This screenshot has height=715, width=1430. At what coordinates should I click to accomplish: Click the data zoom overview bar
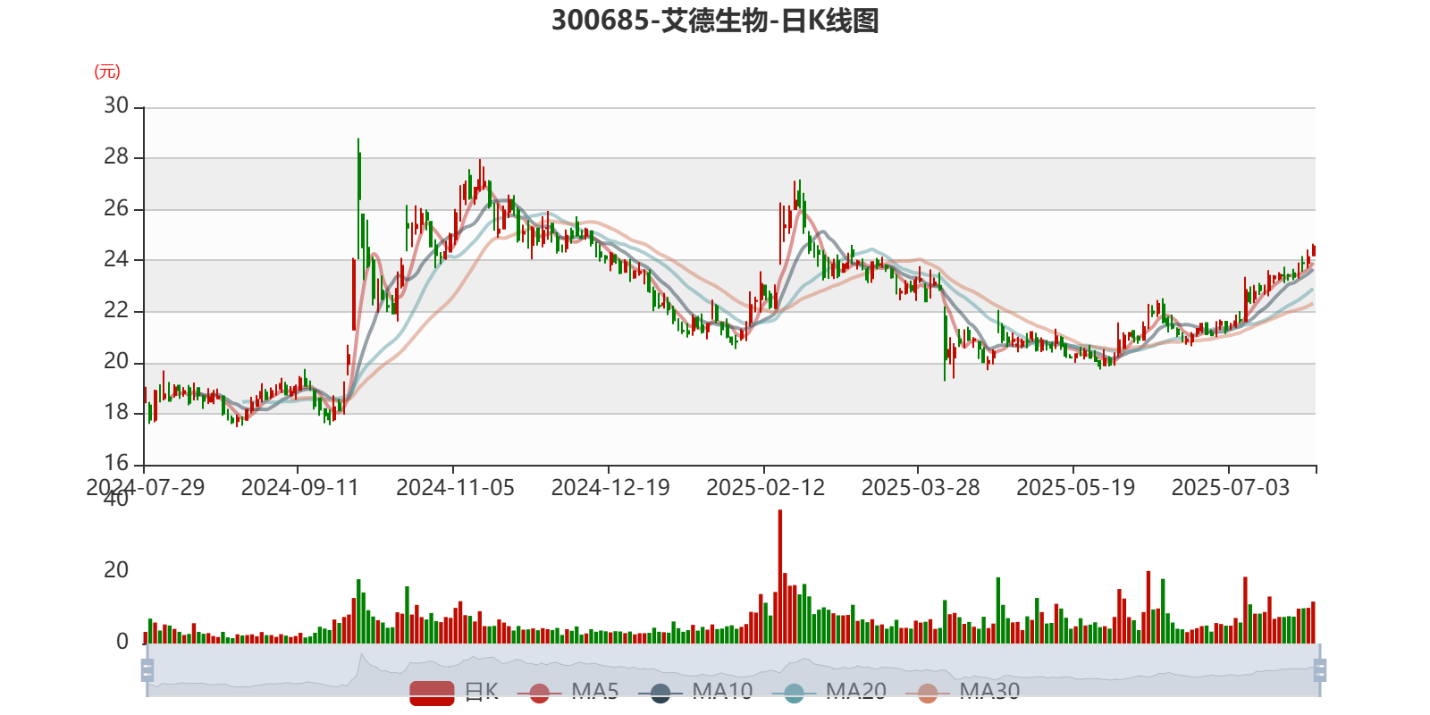click(x=733, y=669)
